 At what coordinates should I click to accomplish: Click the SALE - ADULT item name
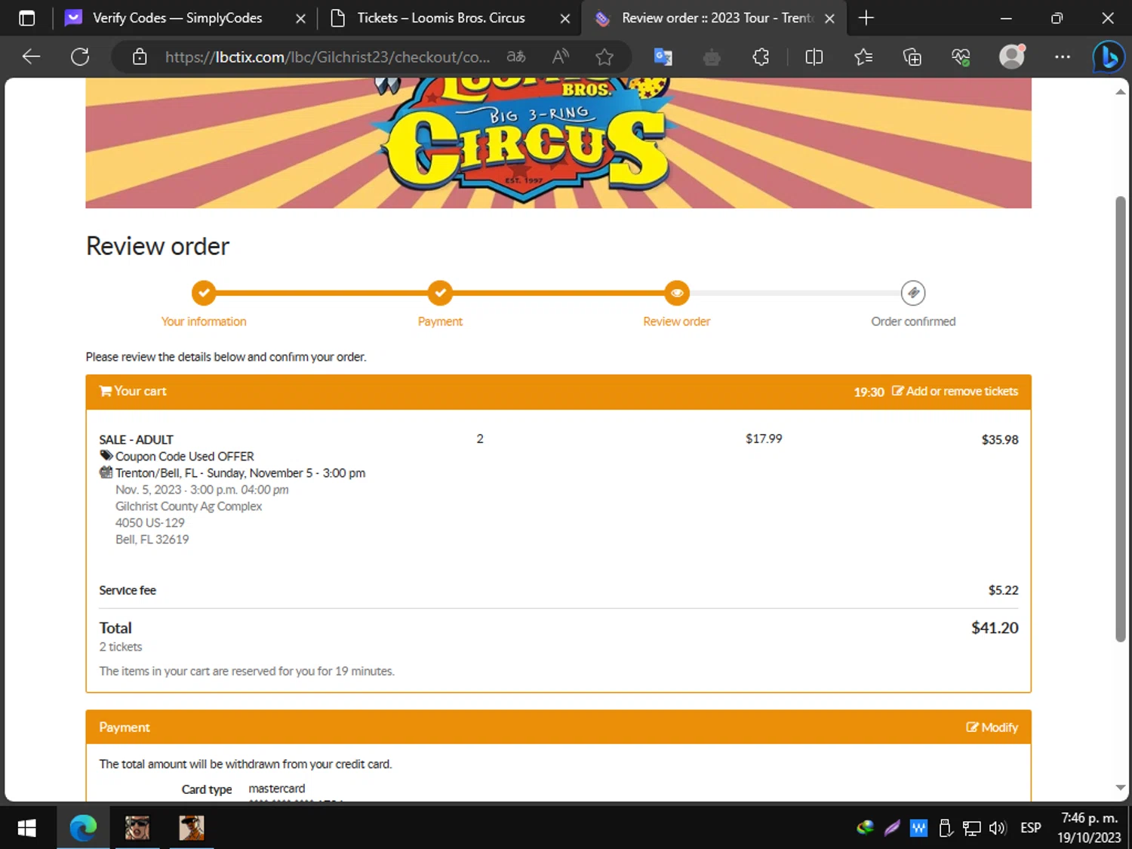click(136, 440)
